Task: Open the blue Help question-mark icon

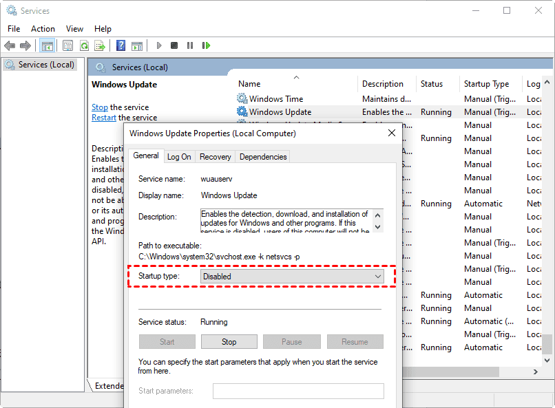Action: tap(121, 45)
